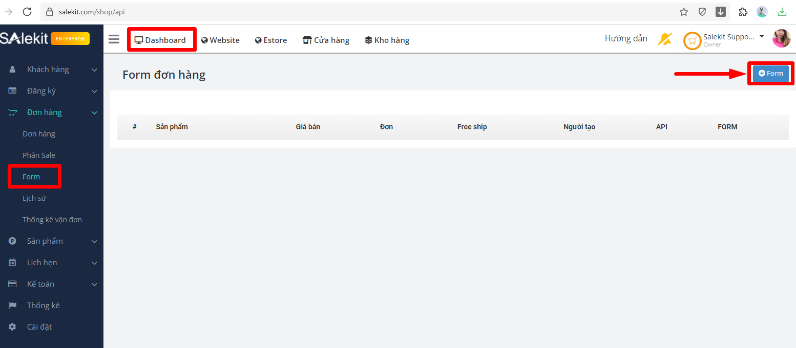Click the Đăng ký list icon
This screenshot has width=796, height=348.
[x=13, y=91]
